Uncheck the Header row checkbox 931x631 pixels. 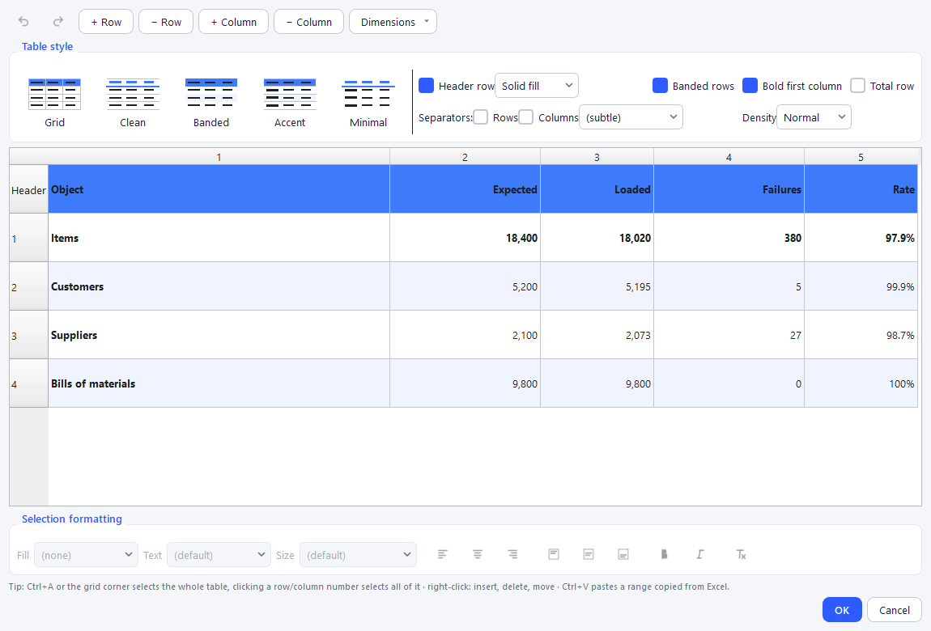tap(427, 86)
